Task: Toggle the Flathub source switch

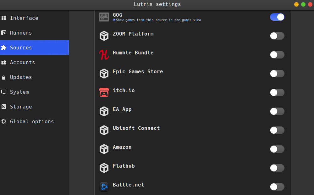Action: click(277, 168)
